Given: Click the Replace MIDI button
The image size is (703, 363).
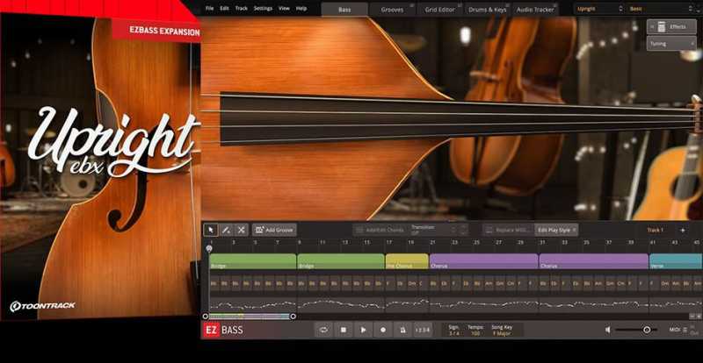Looking at the screenshot, I should (x=508, y=230).
